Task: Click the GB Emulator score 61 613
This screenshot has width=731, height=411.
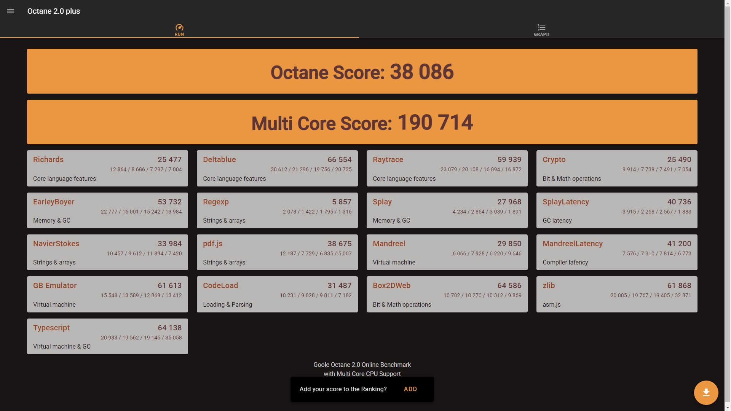Action: coord(170,285)
